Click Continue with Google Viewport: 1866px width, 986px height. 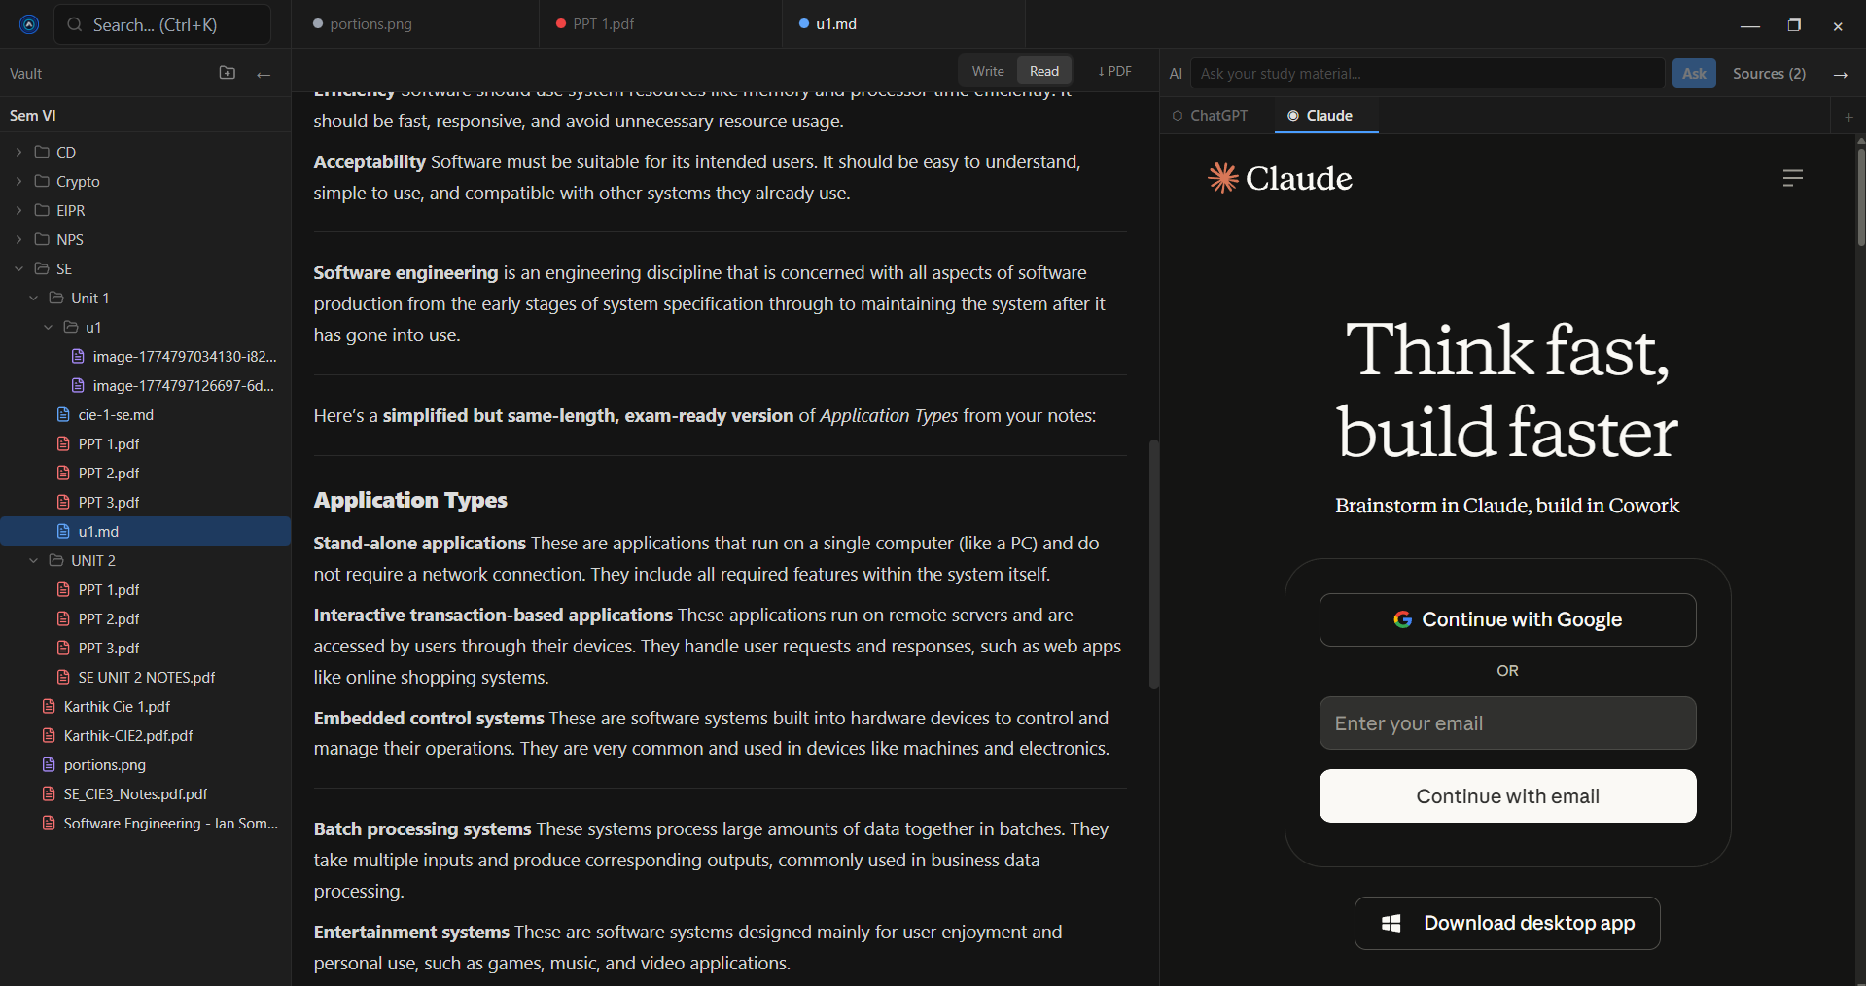pos(1507,619)
